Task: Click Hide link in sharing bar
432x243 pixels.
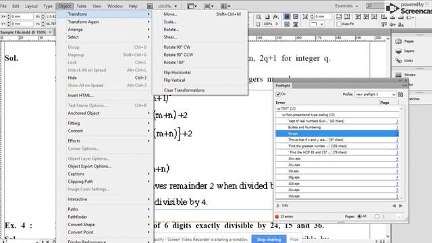Action: coord(294,240)
